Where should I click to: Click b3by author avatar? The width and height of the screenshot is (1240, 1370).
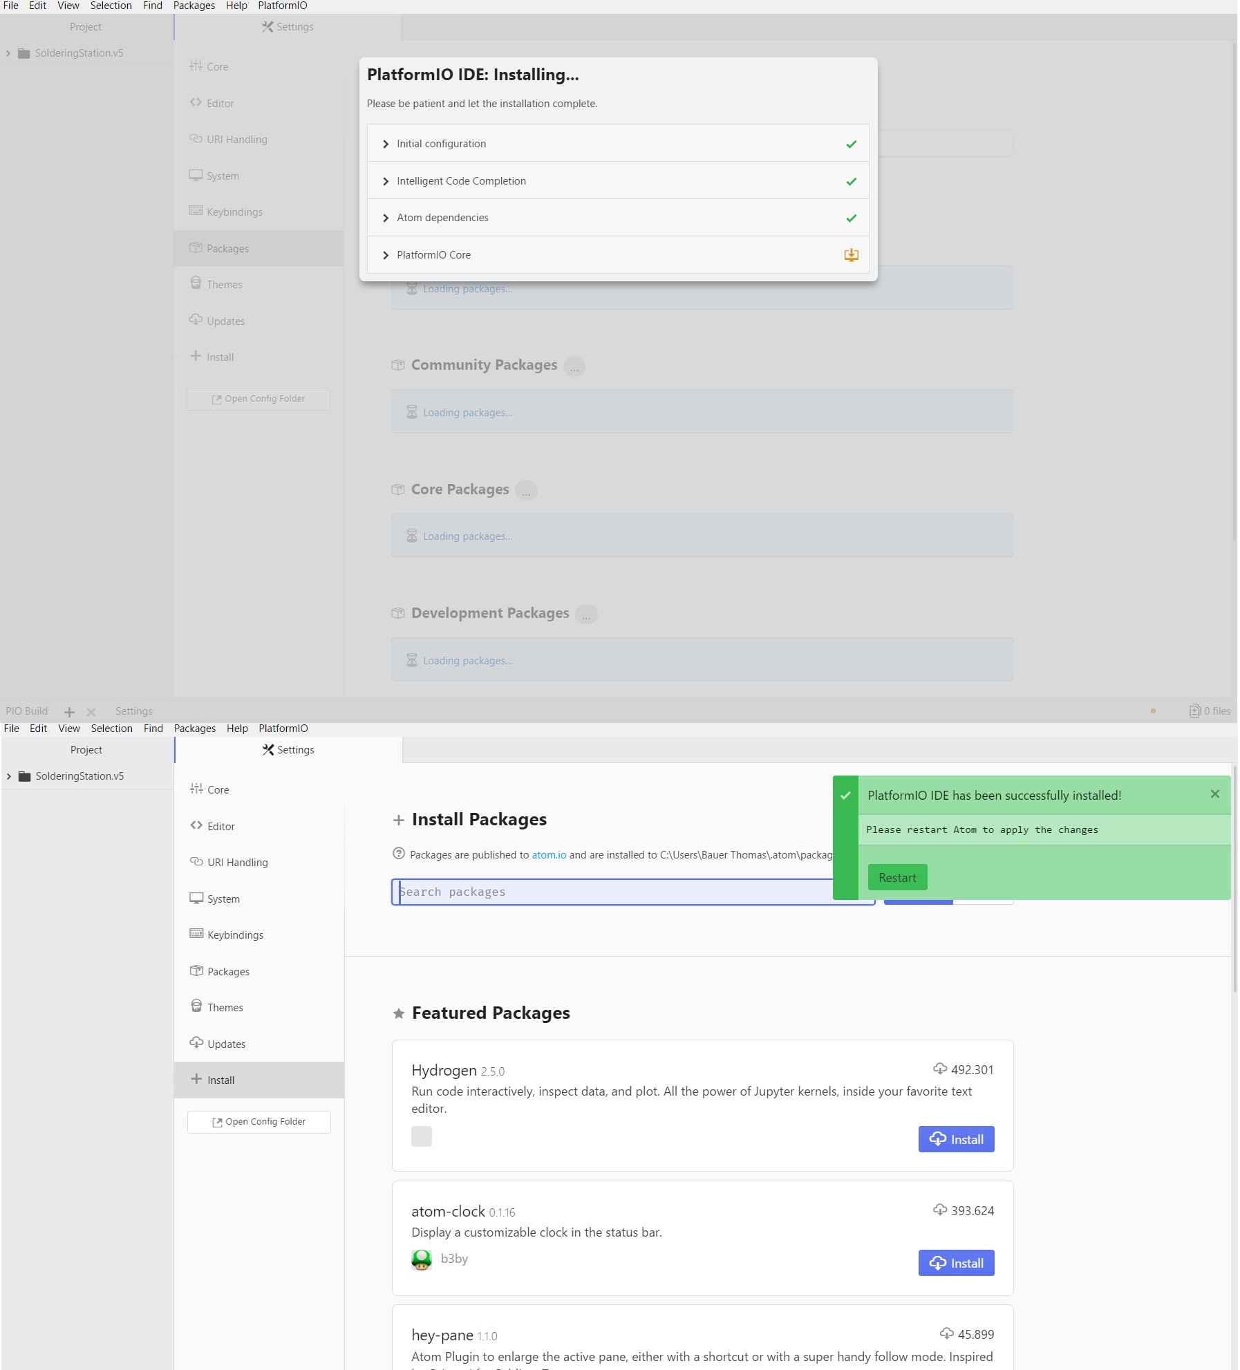421,1259
